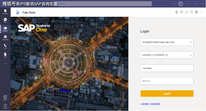The width and height of the screenshot is (206, 111).
Task: Reload the SalesOrder tab
Action: (x=191, y=12)
